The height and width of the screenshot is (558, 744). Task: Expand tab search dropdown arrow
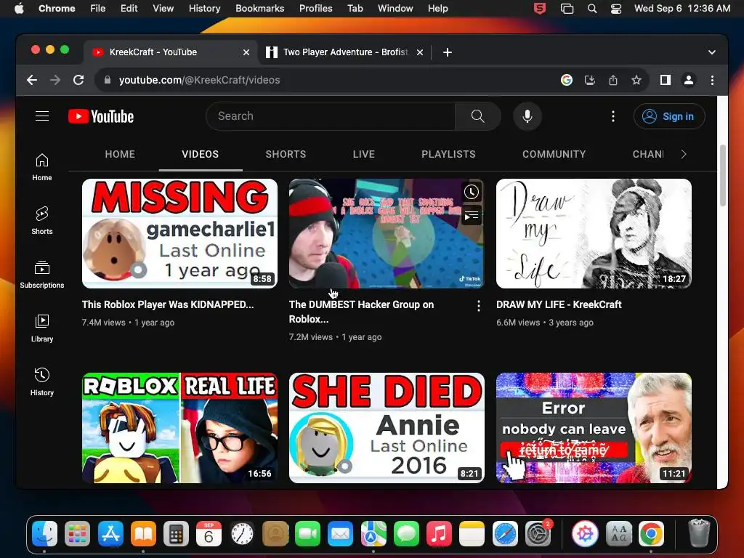pos(712,52)
